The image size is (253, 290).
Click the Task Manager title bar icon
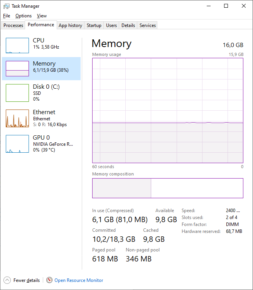pyautogui.click(x=7, y=6)
